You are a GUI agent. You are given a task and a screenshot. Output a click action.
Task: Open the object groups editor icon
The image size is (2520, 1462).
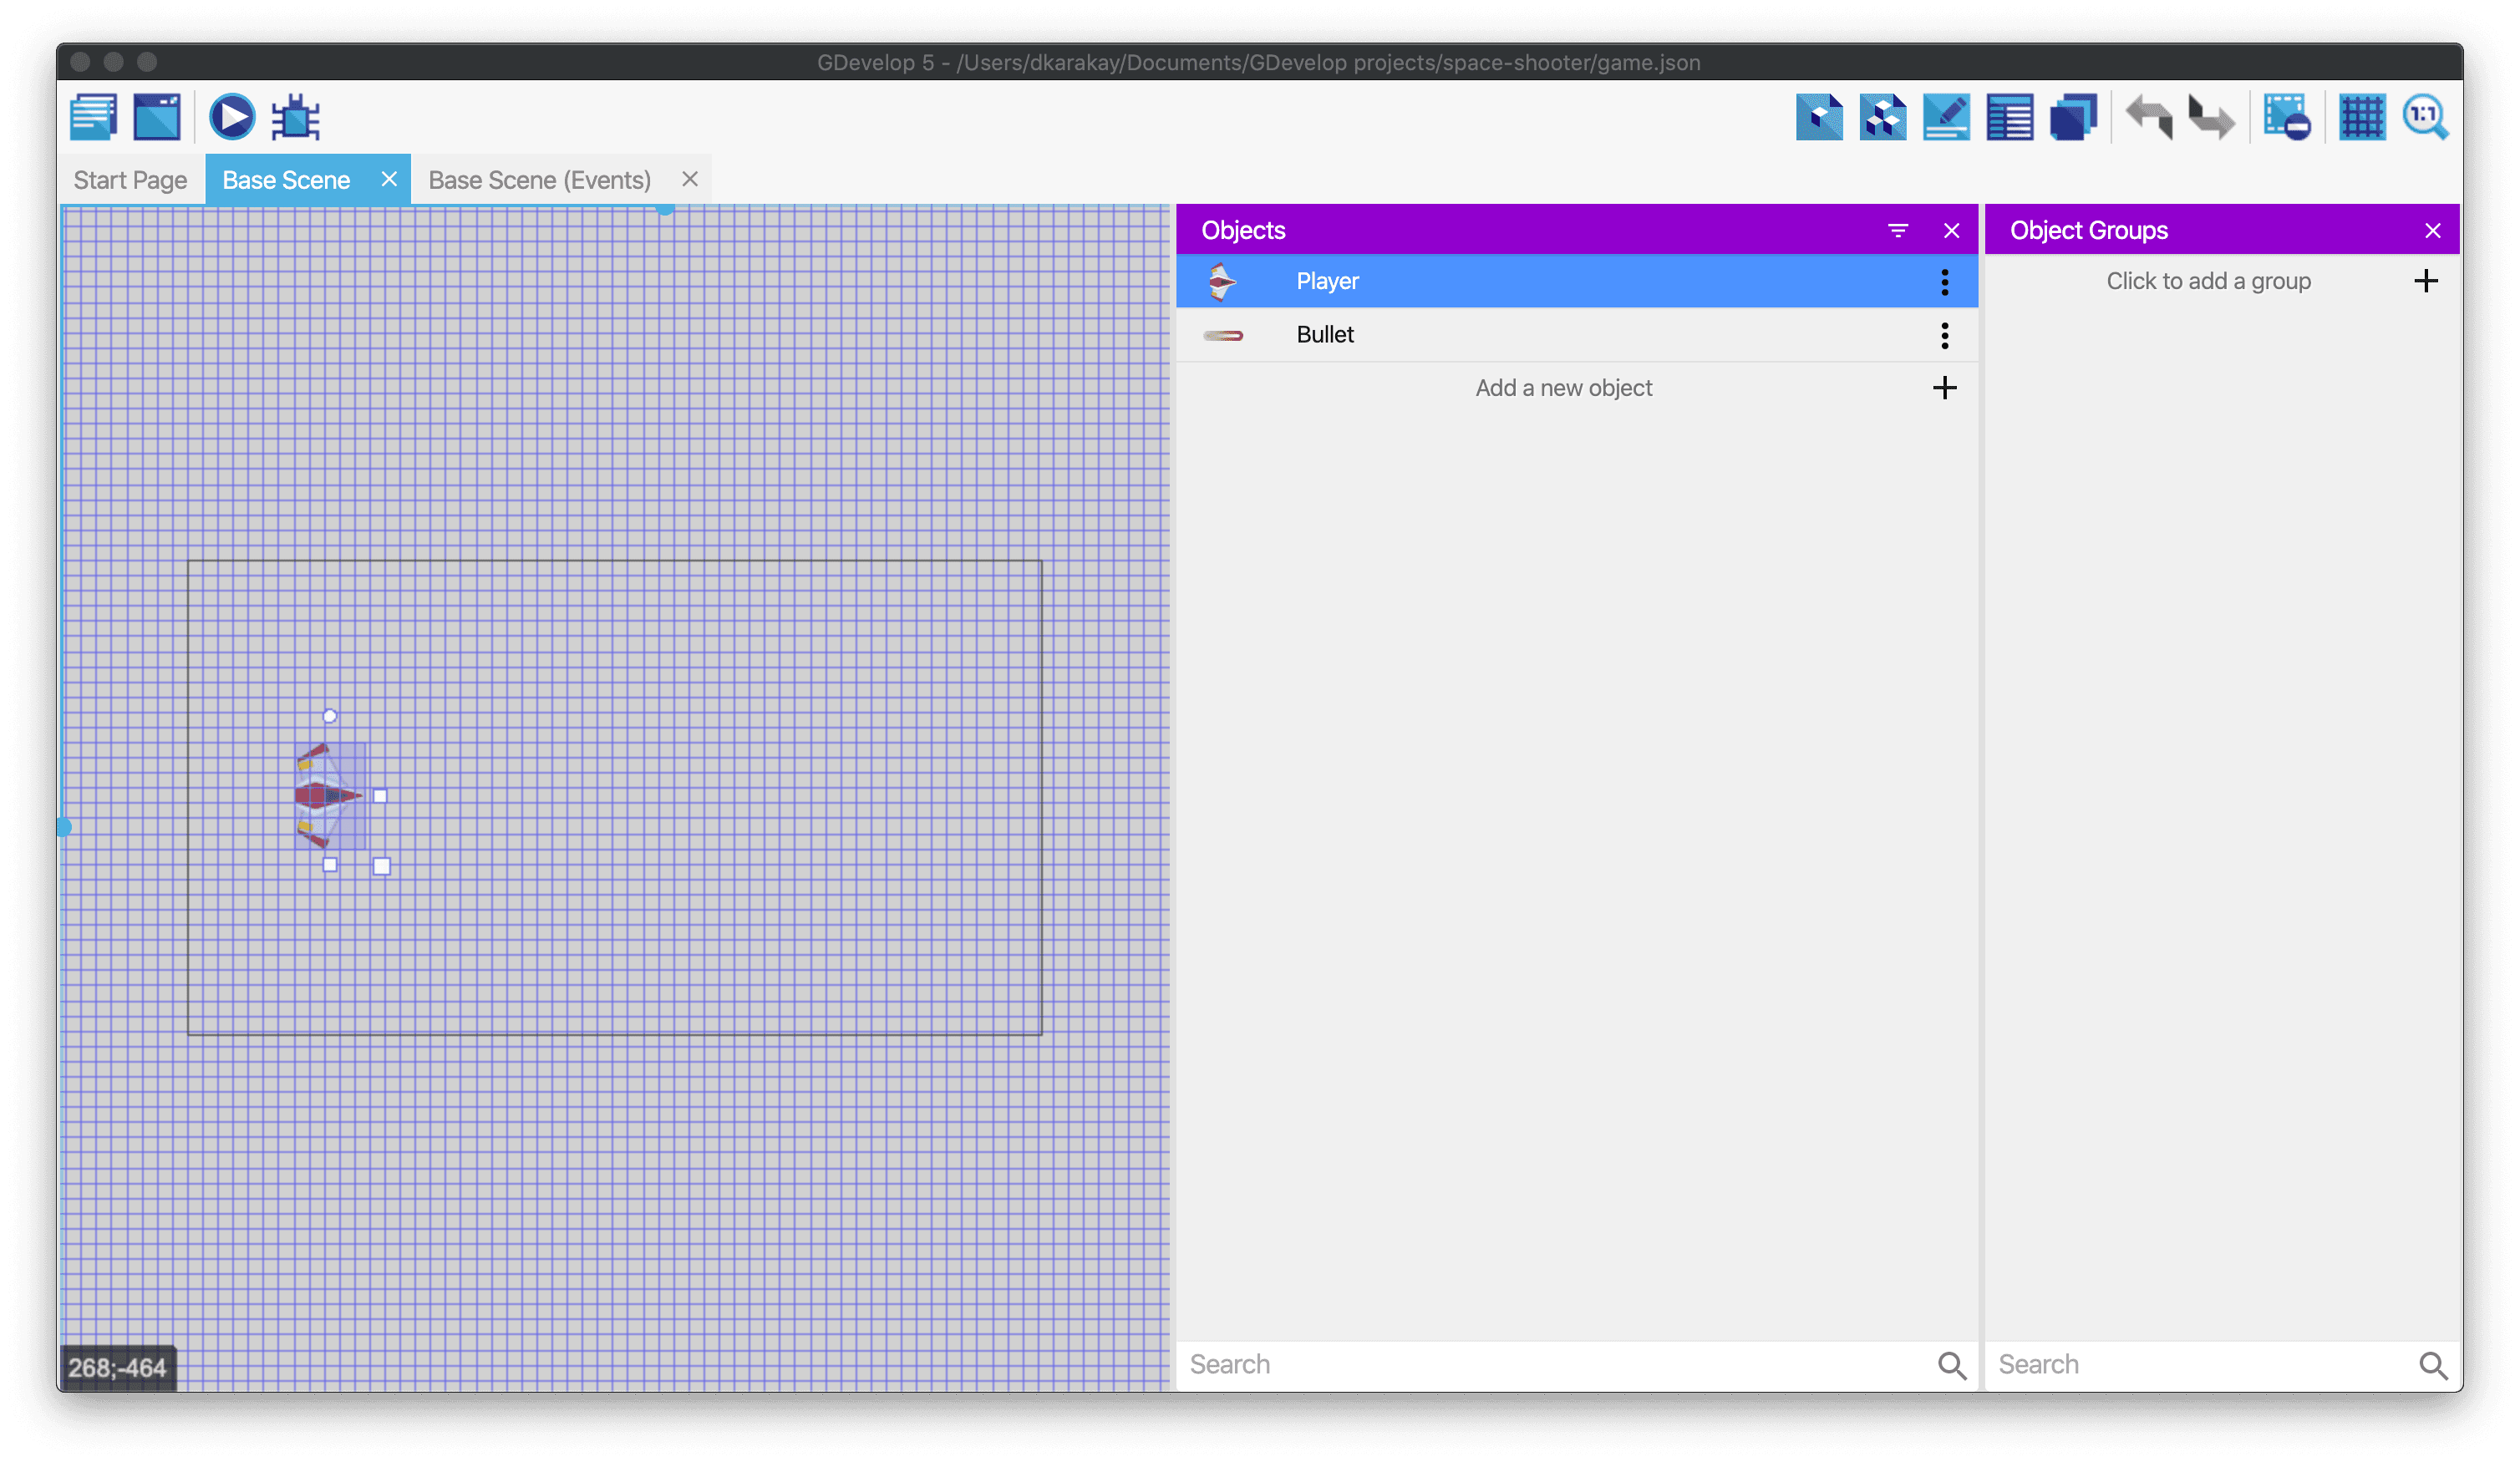[1882, 117]
